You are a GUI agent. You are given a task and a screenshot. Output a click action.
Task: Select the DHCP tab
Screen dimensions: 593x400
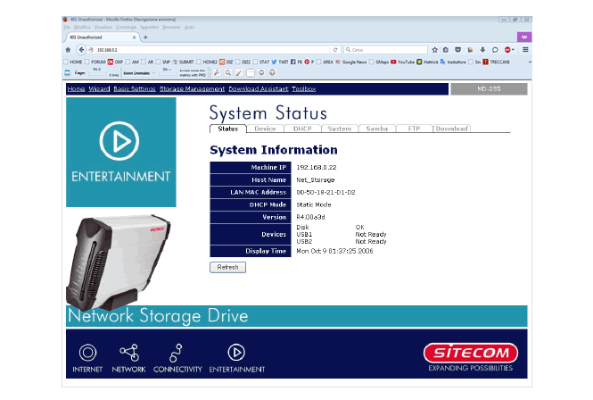[301, 129]
